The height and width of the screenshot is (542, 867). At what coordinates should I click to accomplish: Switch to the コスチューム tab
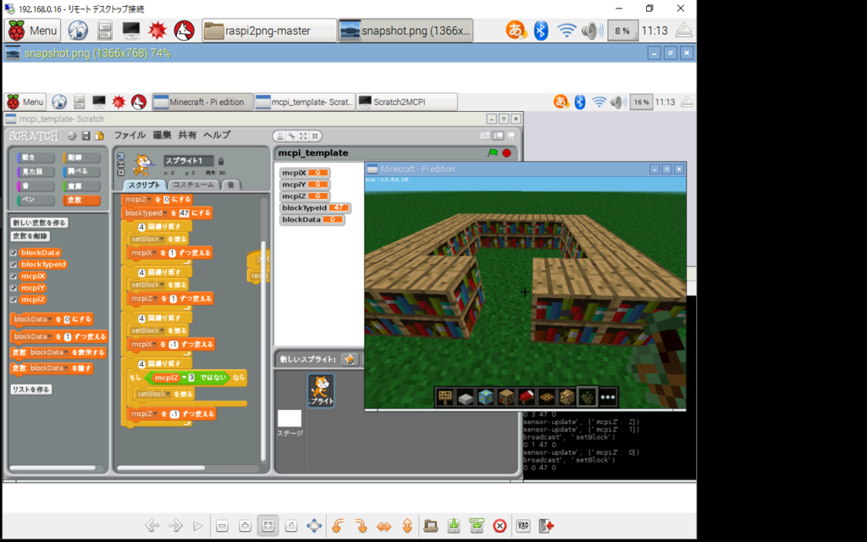[x=193, y=185]
